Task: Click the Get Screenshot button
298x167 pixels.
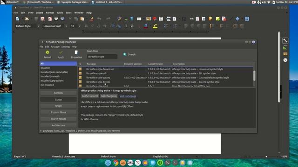Action: [x=90, y=96]
